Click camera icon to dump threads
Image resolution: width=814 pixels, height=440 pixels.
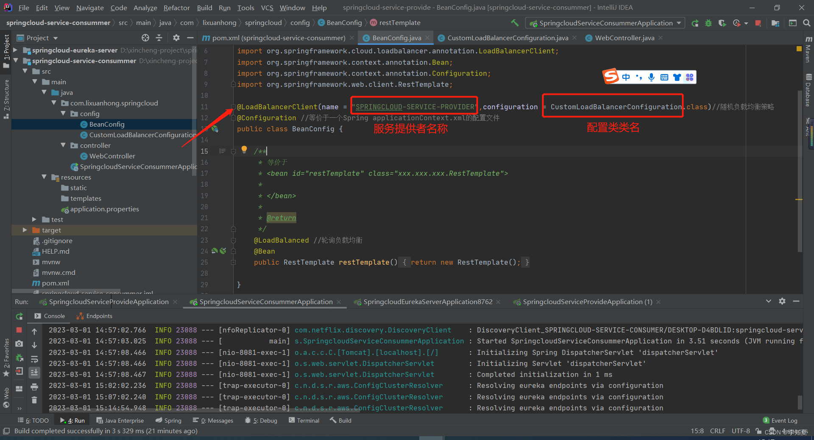(19, 344)
